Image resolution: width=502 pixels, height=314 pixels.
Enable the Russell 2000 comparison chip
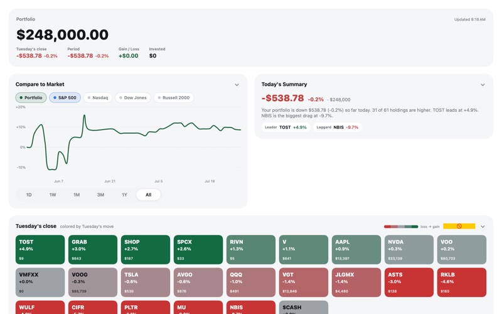point(174,98)
